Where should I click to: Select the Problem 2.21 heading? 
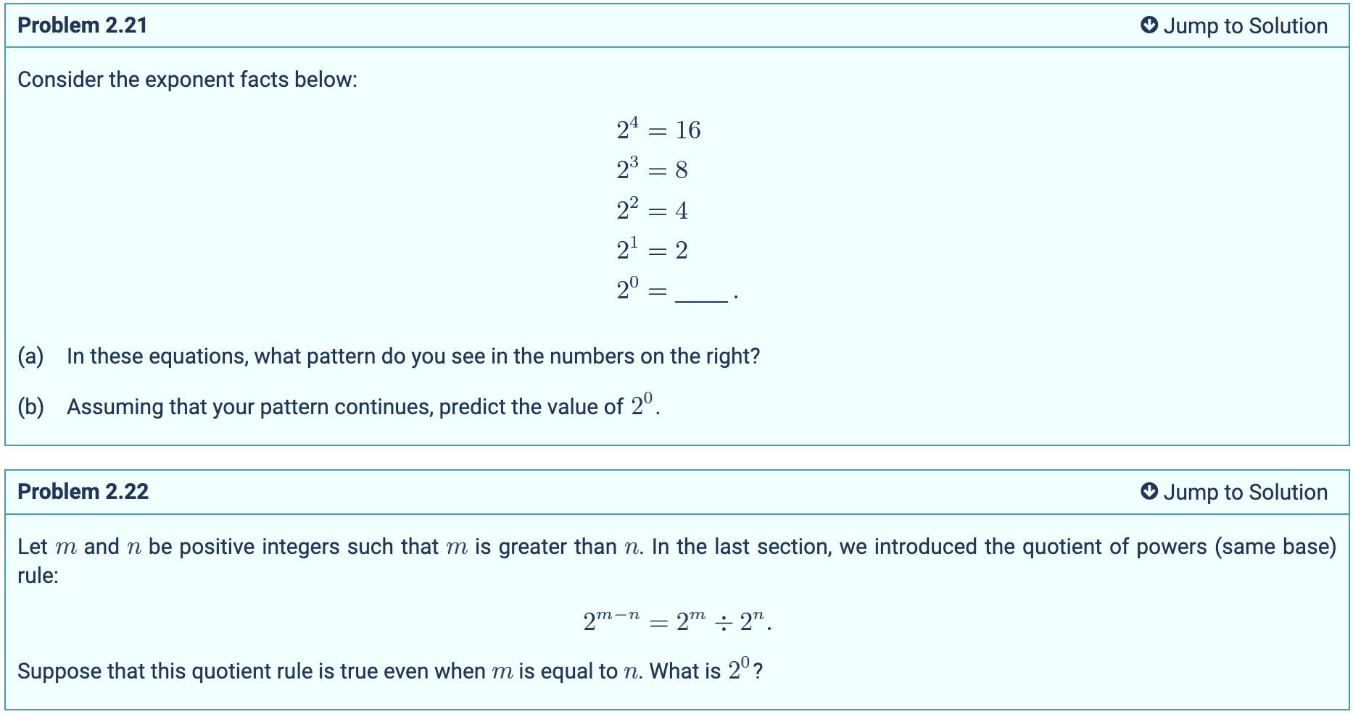(x=83, y=25)
